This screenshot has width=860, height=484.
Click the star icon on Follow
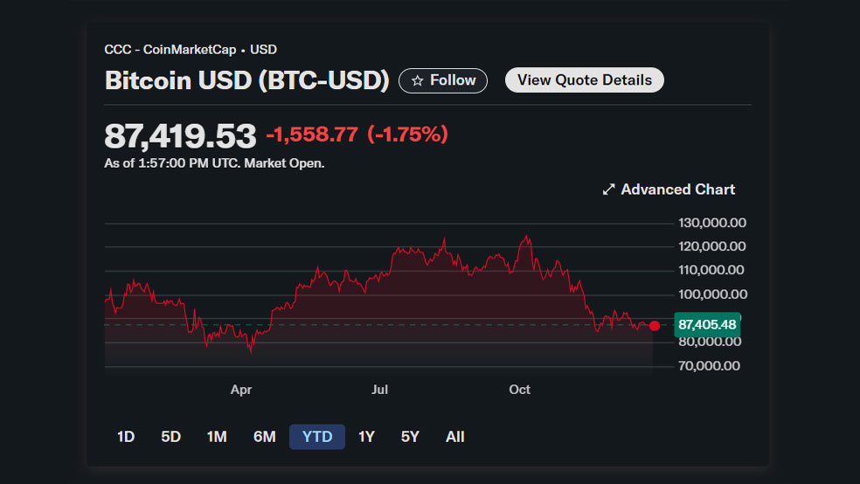(x=417, y=80)
